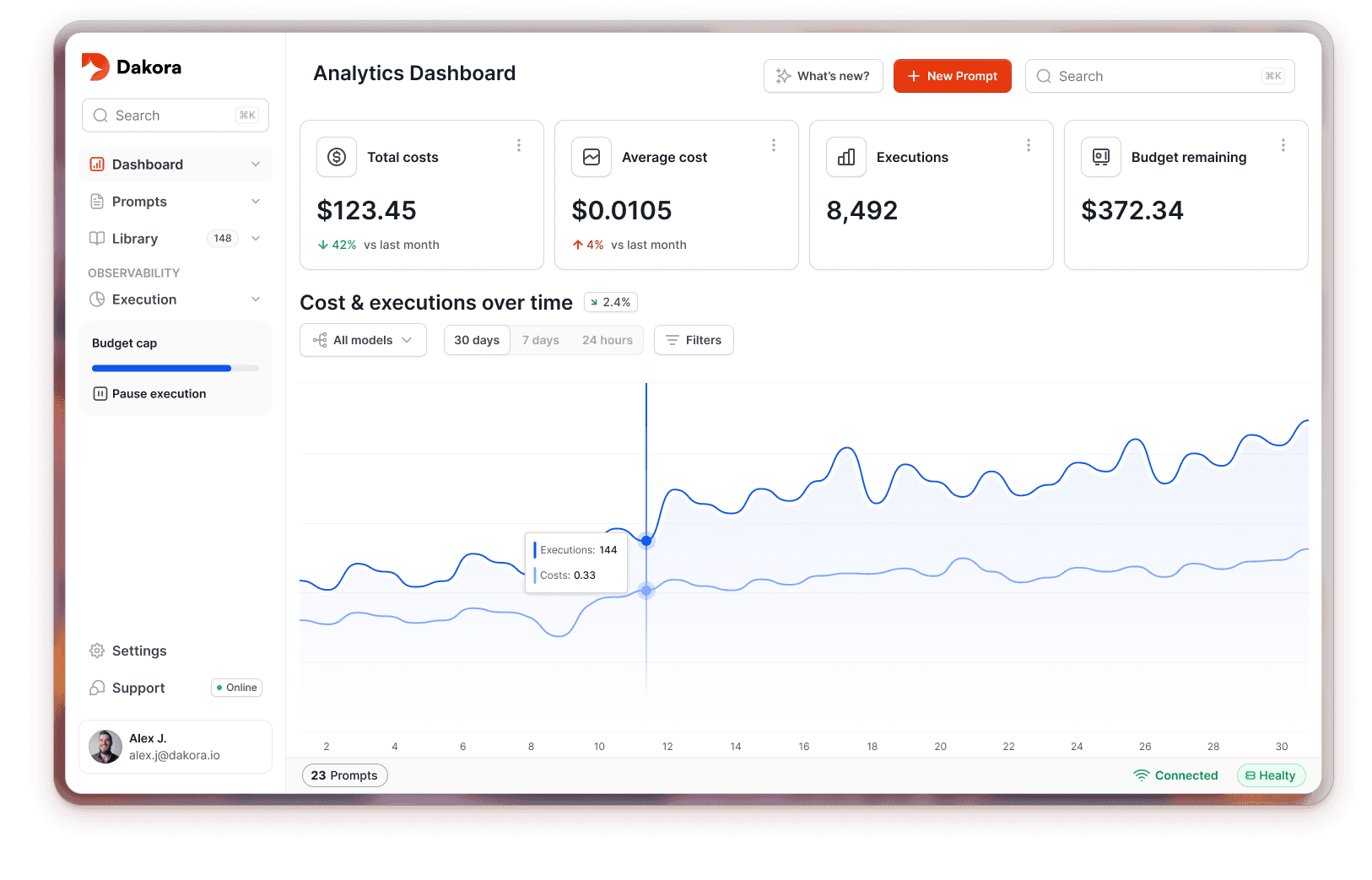
Task: Click the Executions bar chart icon
Action: [x=845, y=157]
